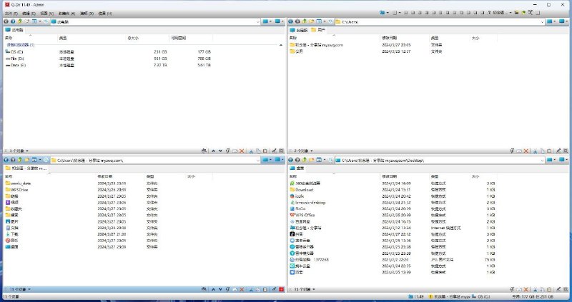
Task: Switch to the 用户 tab in the top-right pane
Action: coord(321,30)
